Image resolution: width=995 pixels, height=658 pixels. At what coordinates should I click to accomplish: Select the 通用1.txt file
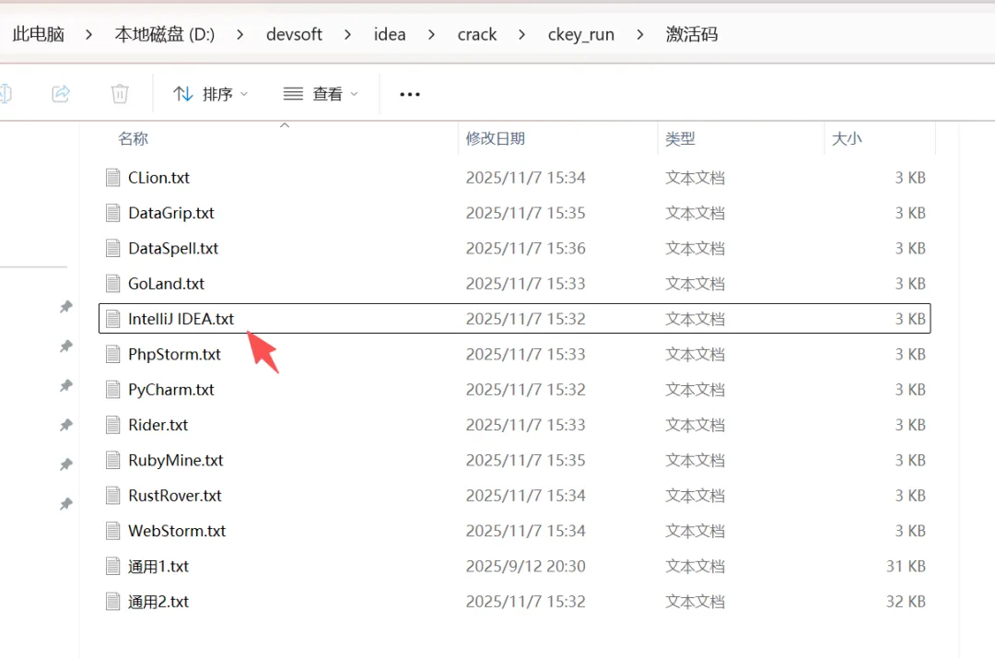(x=515, y=566)
